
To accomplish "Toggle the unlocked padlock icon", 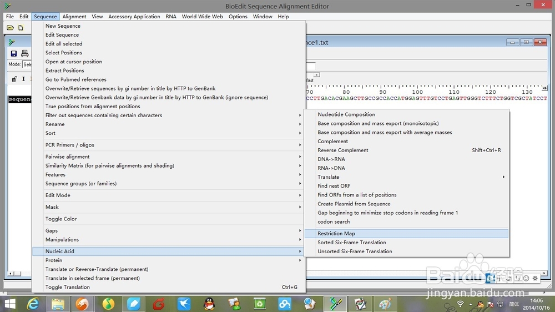I will pos(14,79).
